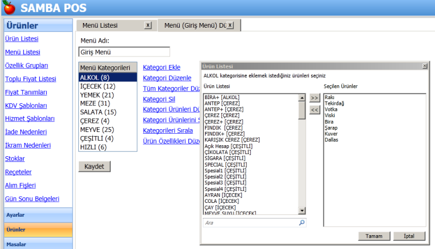Select Şarap in Seçilen Ürünler
The width and height of the screenshot is (435, 249).
pos(331,128)
